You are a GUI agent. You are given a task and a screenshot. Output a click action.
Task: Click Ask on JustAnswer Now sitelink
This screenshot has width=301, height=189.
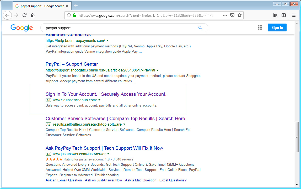[104, 180]
